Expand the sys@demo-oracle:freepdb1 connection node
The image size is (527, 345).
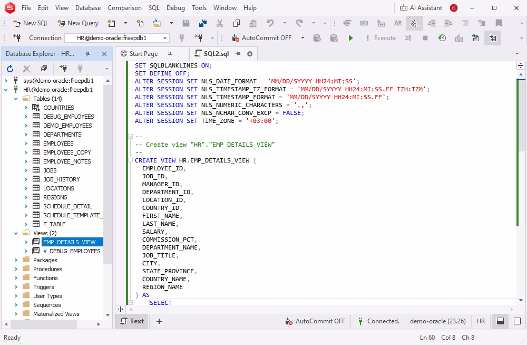6,81
